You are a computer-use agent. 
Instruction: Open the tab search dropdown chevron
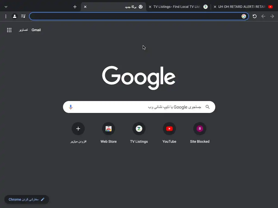pyautogui.click(x=6, y=7)
